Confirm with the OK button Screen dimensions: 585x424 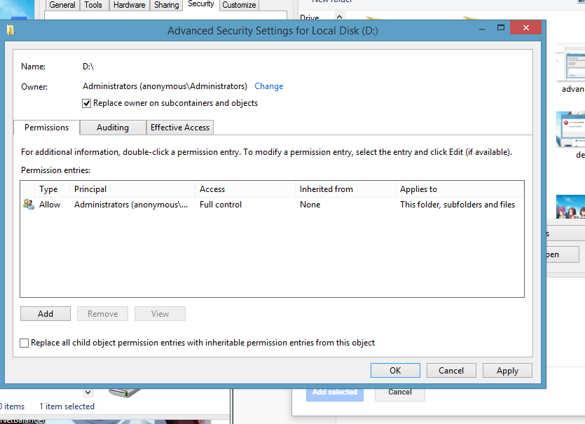pos(395,371)
